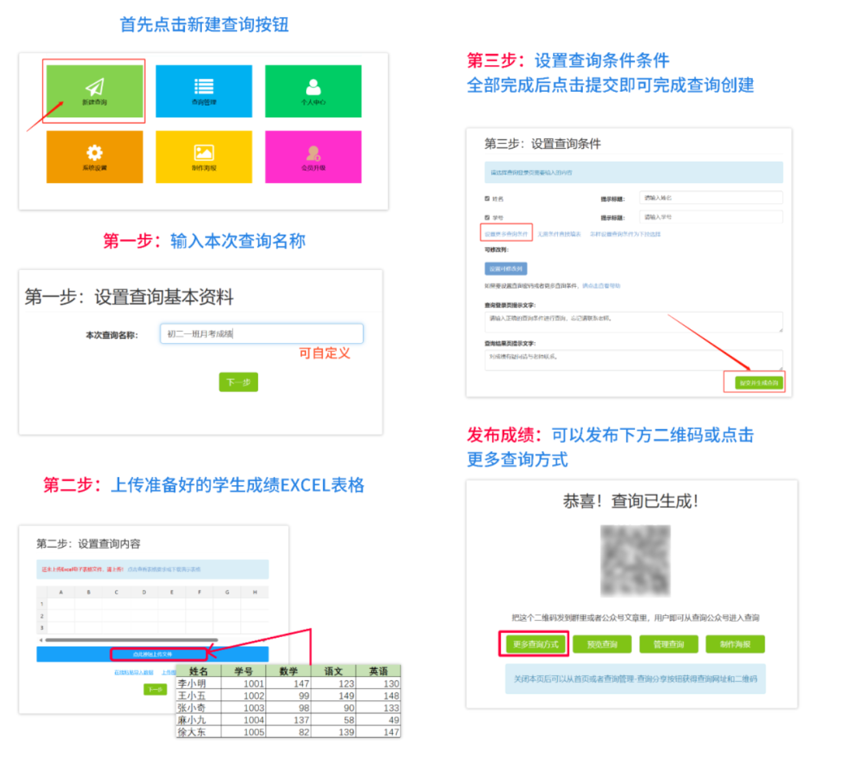
Task: Open the 会员升级 member tile
Action: click(313, 157)
